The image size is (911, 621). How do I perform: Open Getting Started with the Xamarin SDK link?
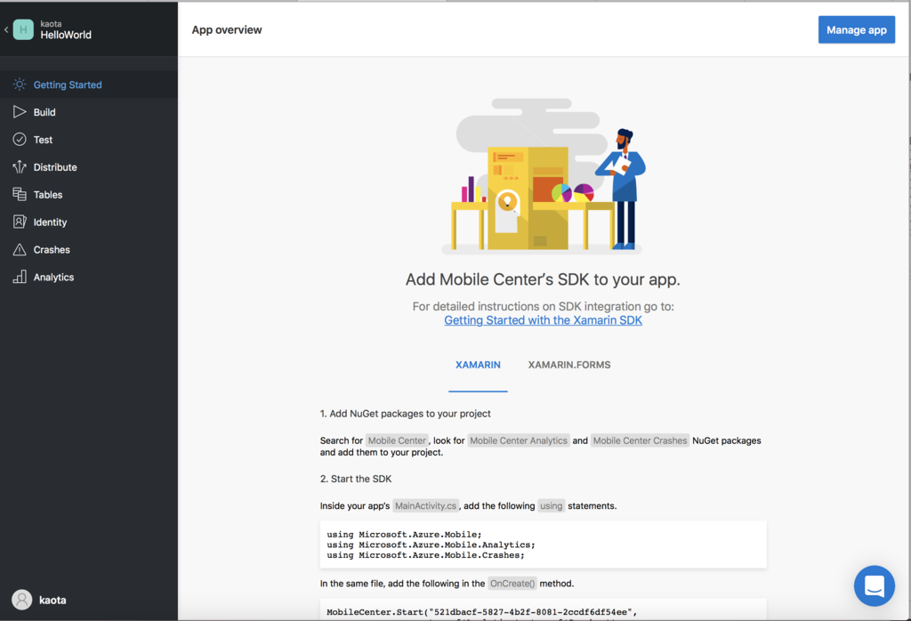(544, 320)
